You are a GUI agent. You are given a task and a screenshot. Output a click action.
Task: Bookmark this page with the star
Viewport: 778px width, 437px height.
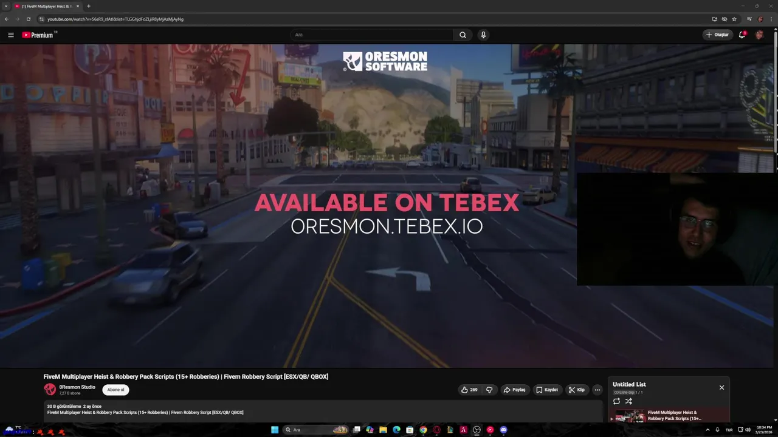pyautogui.click(x=734, y=19)
